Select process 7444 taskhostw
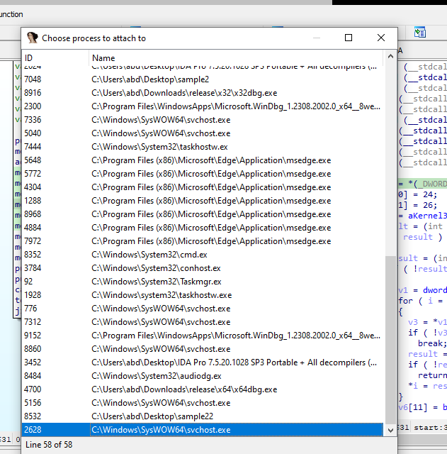447x454 pixels. point(203,147)
